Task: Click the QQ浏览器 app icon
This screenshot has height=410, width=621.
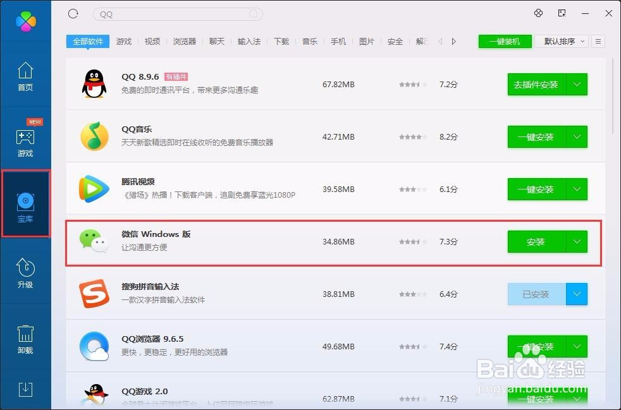Action: click(94, 346)
